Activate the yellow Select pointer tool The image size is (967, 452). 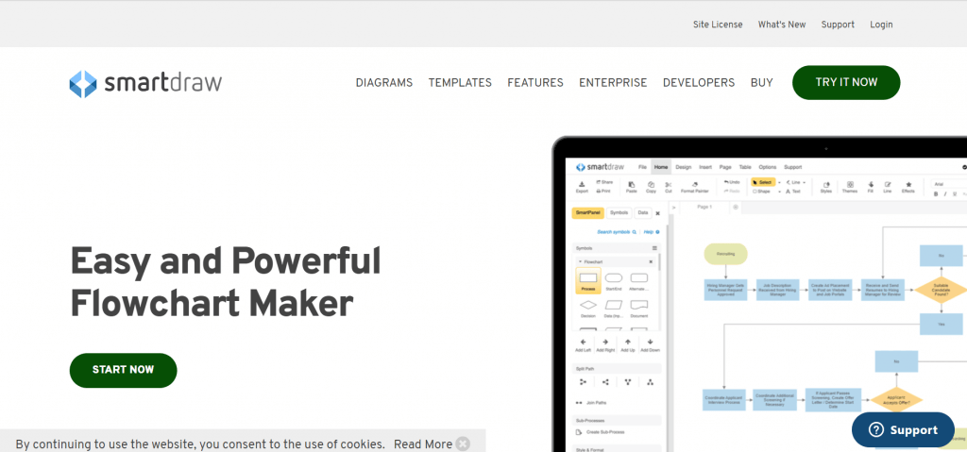pos(763,182)
